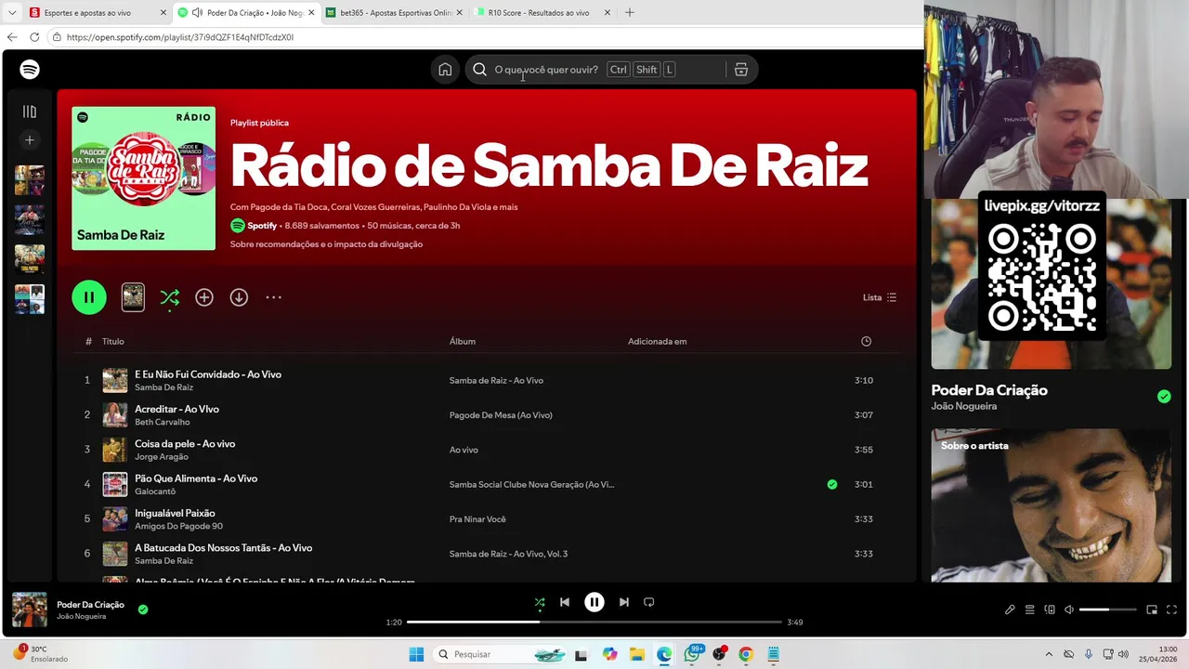Open Amigos Do Pagode 90 artist link
Viewport: 1189px width, 669px height.
[179, 526]
